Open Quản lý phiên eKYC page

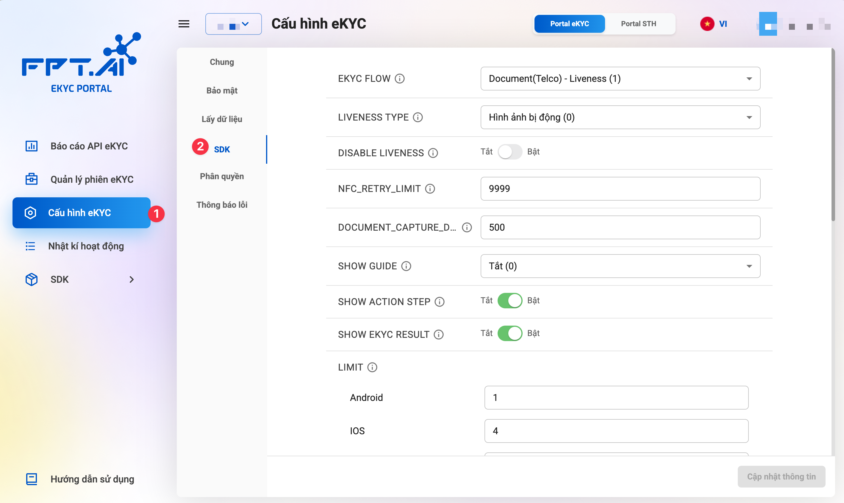pos(91,179)
